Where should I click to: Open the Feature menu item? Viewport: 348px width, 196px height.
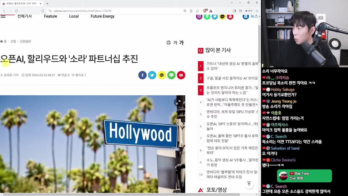50,16
